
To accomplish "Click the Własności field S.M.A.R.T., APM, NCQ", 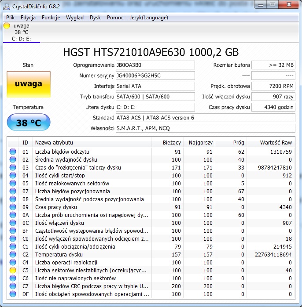I will pos(206,128).
